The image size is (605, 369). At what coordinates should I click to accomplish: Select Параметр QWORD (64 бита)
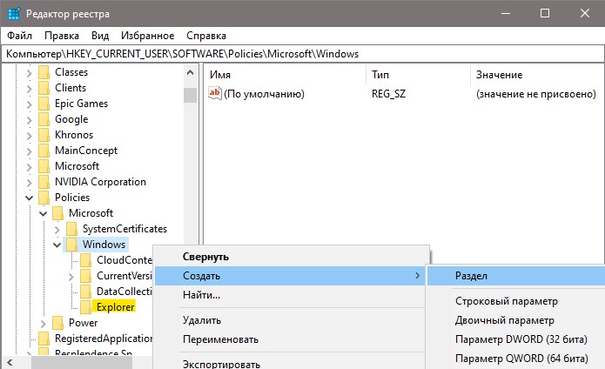click(516, 359)
